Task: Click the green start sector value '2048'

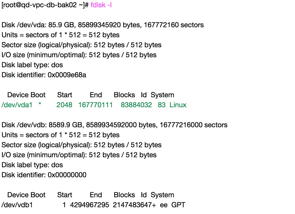Action: 64,105
